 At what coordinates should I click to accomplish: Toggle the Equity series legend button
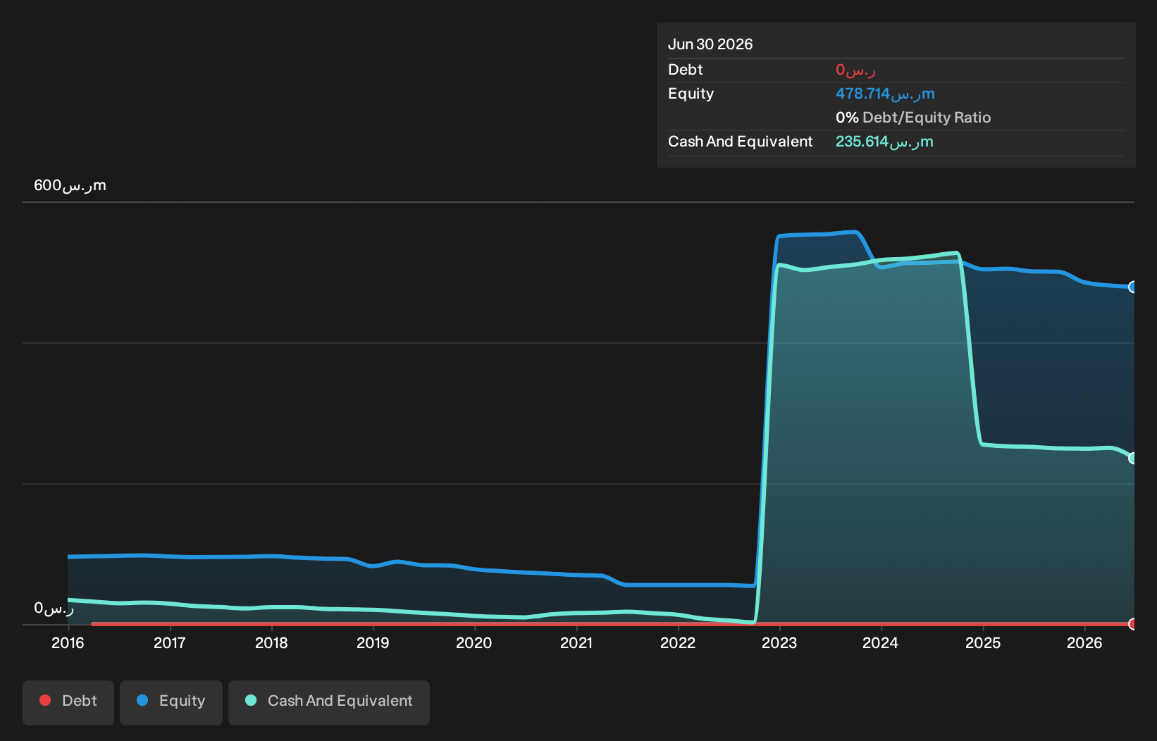171,702
